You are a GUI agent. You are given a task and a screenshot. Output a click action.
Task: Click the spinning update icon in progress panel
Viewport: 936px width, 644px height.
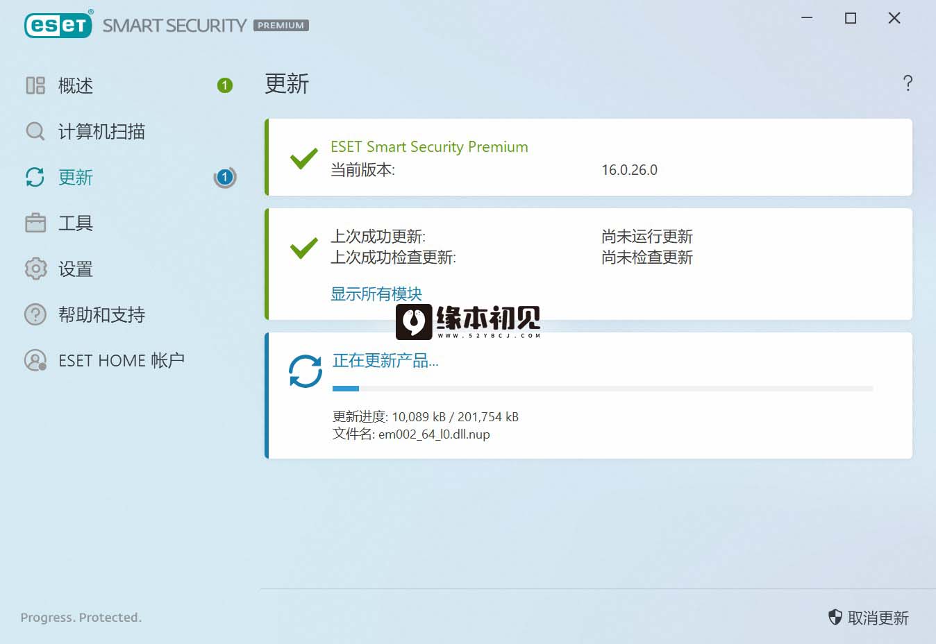pyautogui.click(x=306, y=371)
